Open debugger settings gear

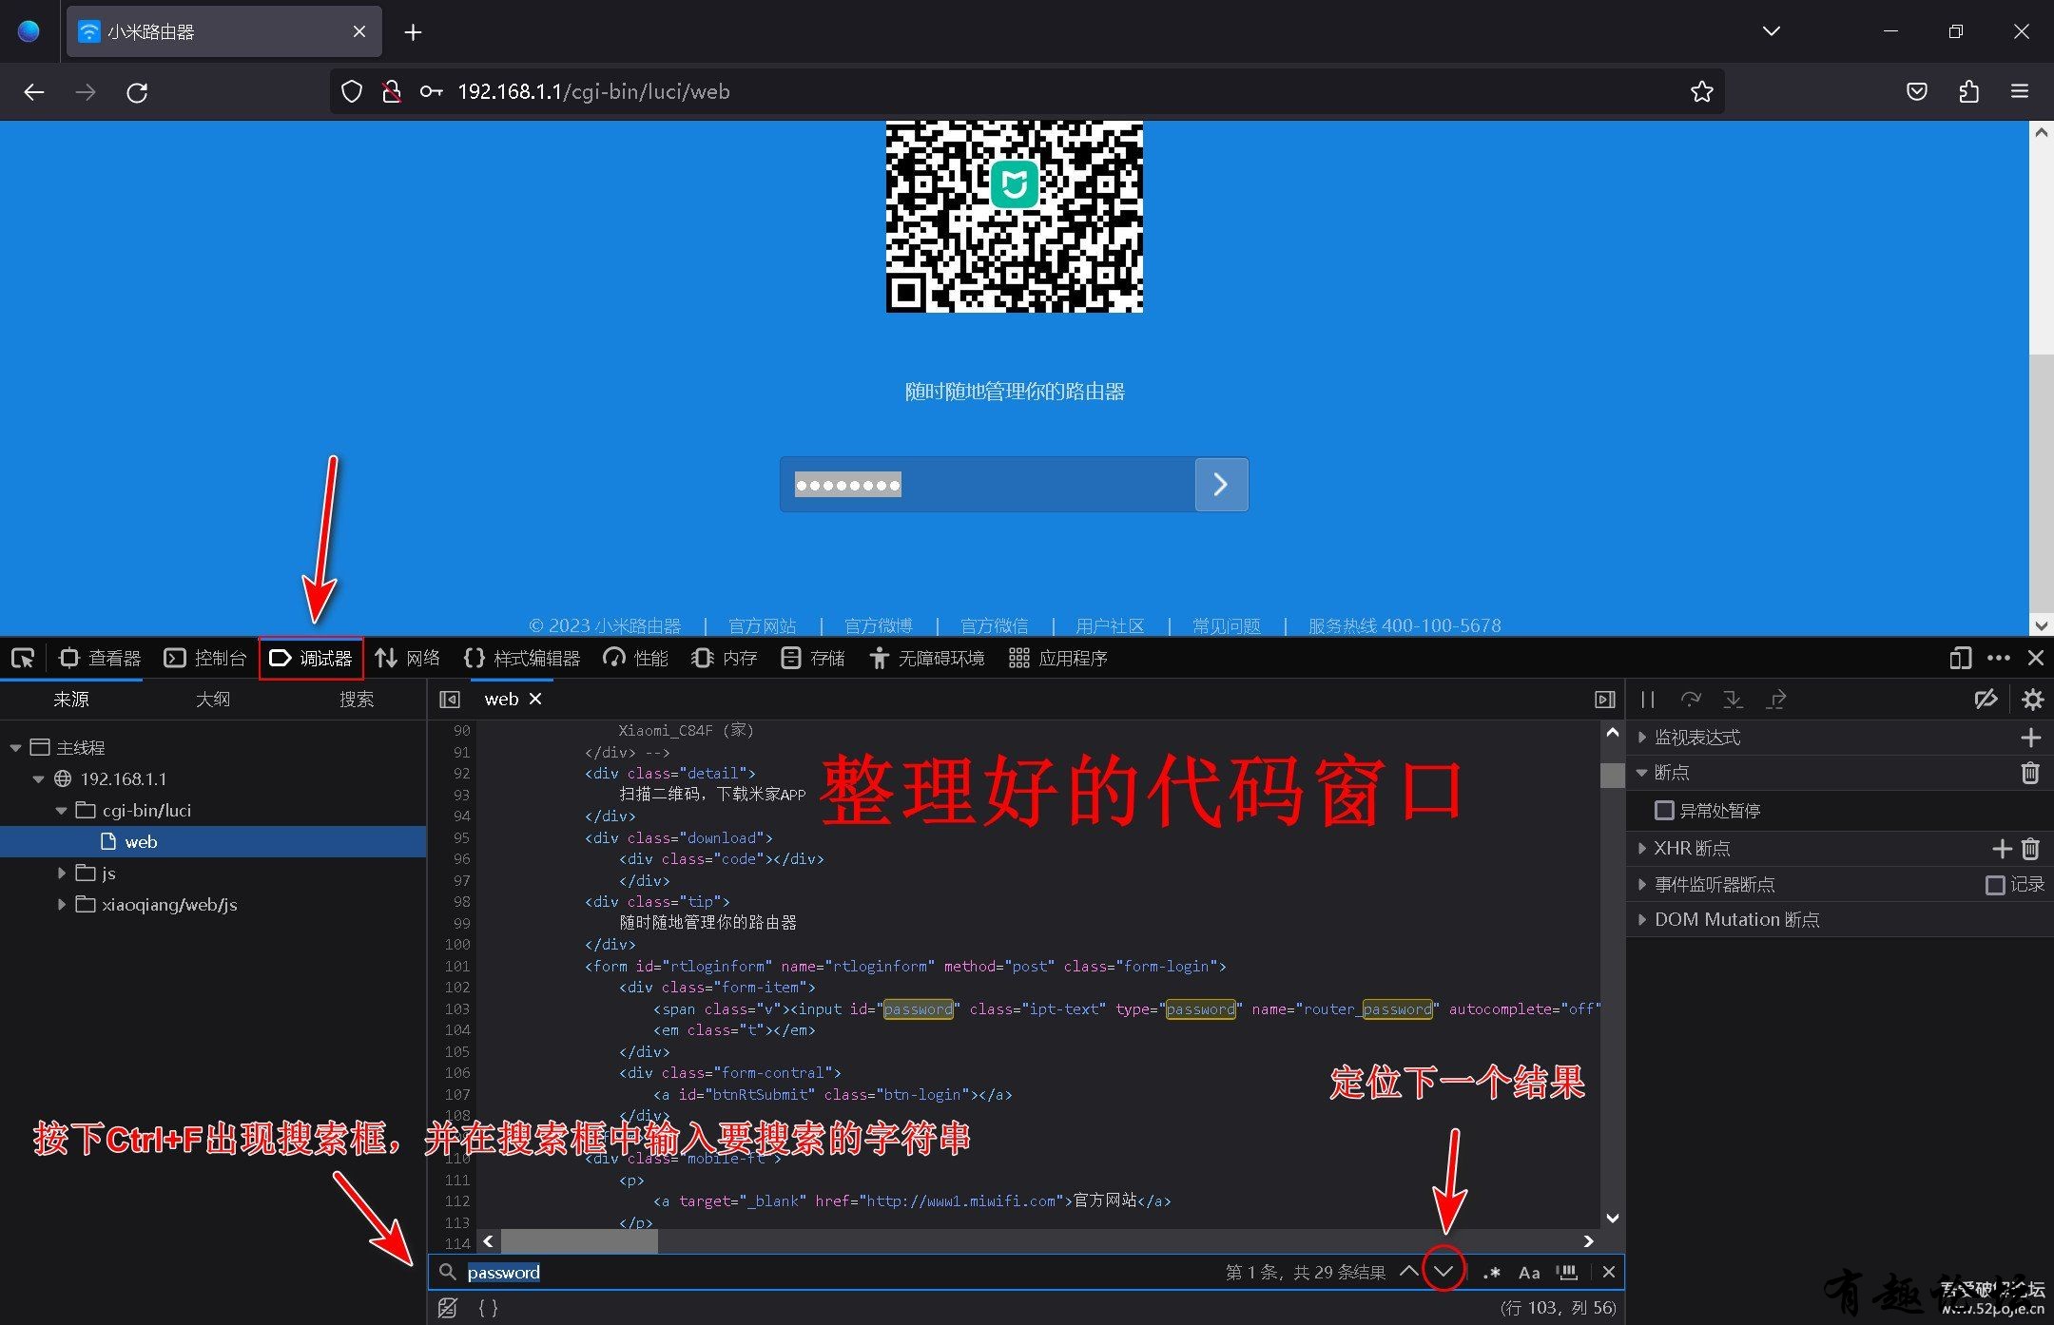2032,700
